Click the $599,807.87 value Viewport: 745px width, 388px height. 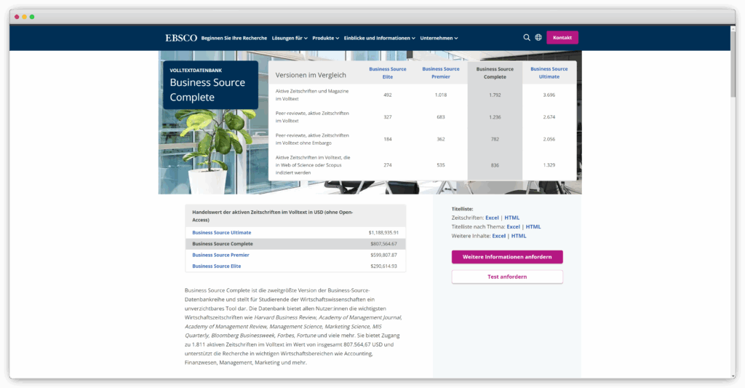click(383, 255)
